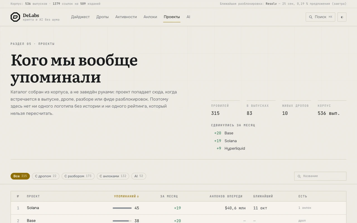Click the DeLabs brand name
Viewport: 357px width, 223px height.
(31, 15)
